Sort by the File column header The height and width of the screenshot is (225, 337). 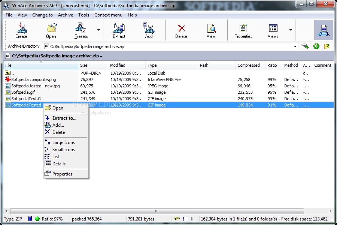41,65
